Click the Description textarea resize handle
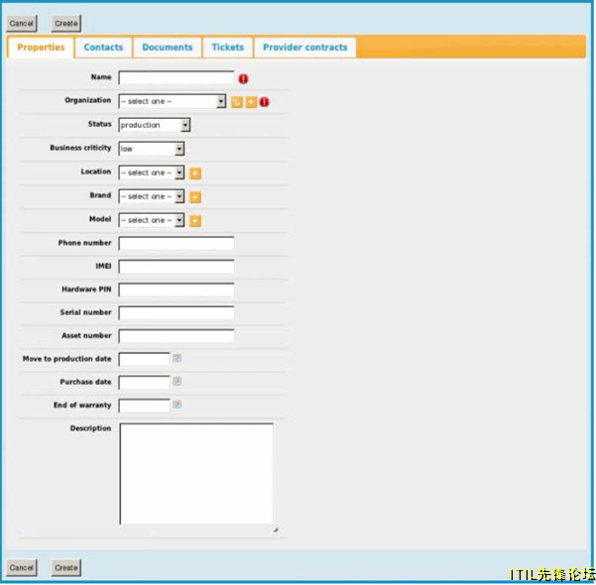 pyautogui.click(x=276, y=529)
